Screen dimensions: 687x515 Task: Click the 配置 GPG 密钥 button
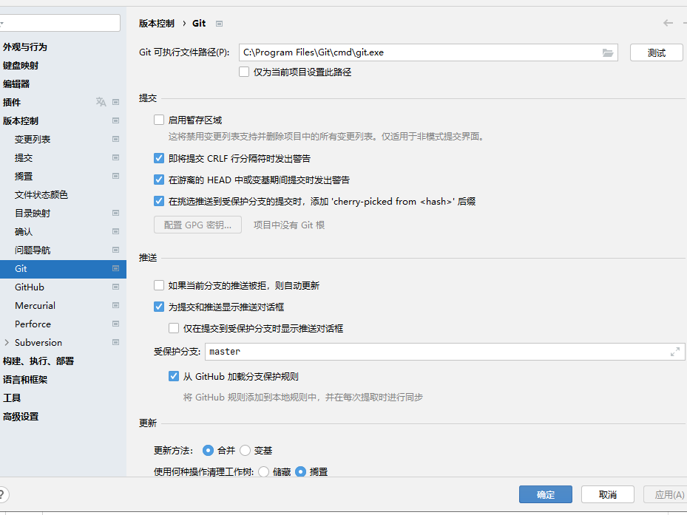[x=197, y=225]
